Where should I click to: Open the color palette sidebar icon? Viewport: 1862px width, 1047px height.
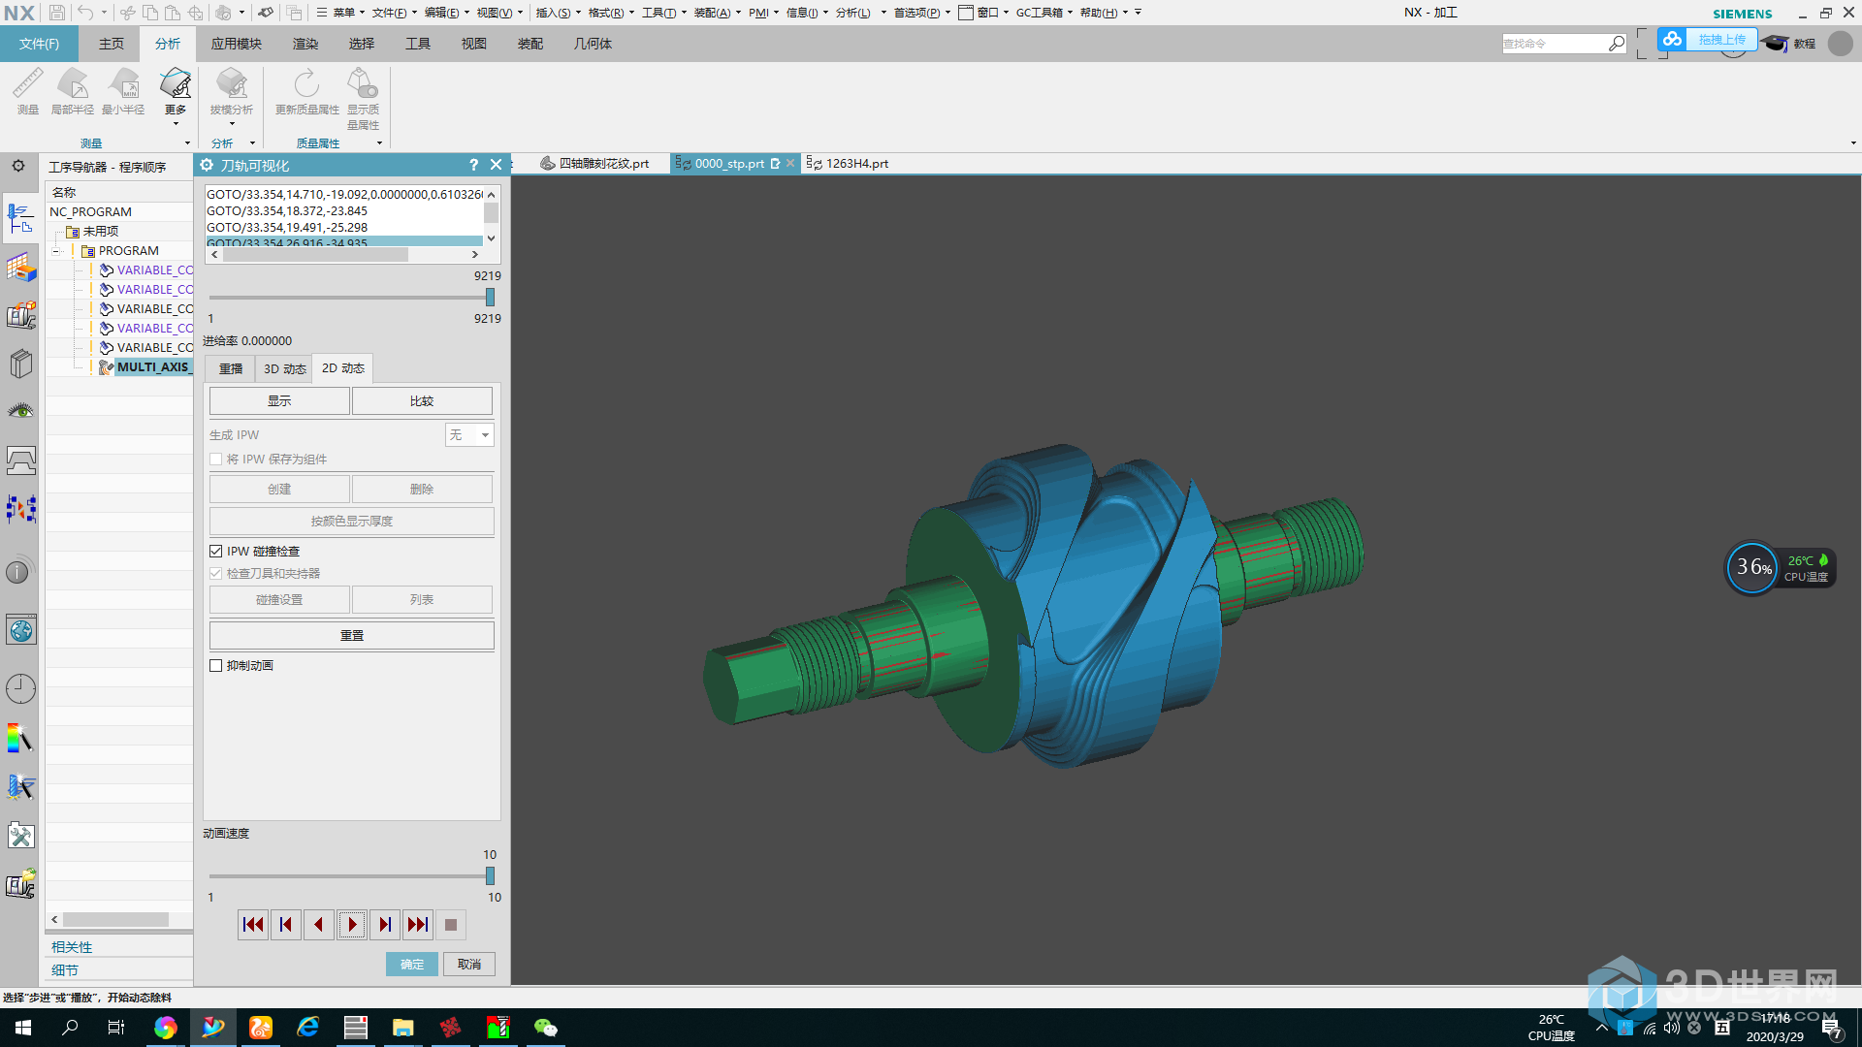[20, 739]
